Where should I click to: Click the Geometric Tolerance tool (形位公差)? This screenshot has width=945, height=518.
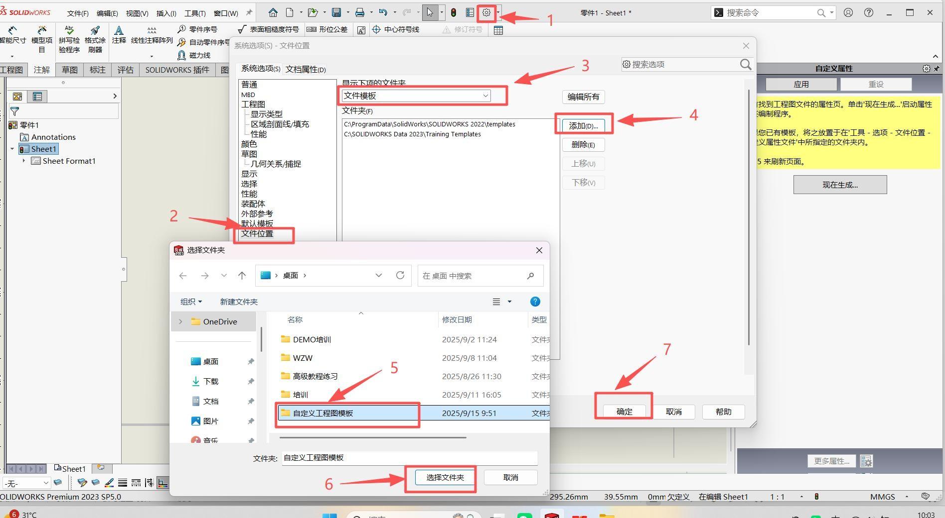click(x=327, y=29)
